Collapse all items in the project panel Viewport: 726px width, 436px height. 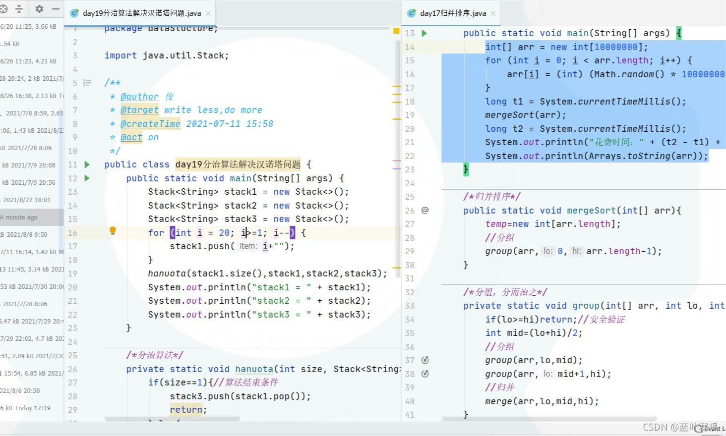(x=19, y=9)
